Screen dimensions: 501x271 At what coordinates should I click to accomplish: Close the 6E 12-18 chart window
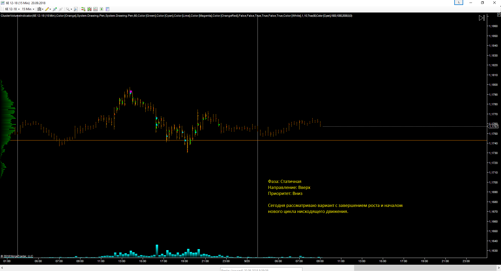(x=494, y=3)
